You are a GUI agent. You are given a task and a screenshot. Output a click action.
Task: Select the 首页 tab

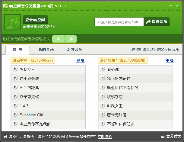[17, 50]
